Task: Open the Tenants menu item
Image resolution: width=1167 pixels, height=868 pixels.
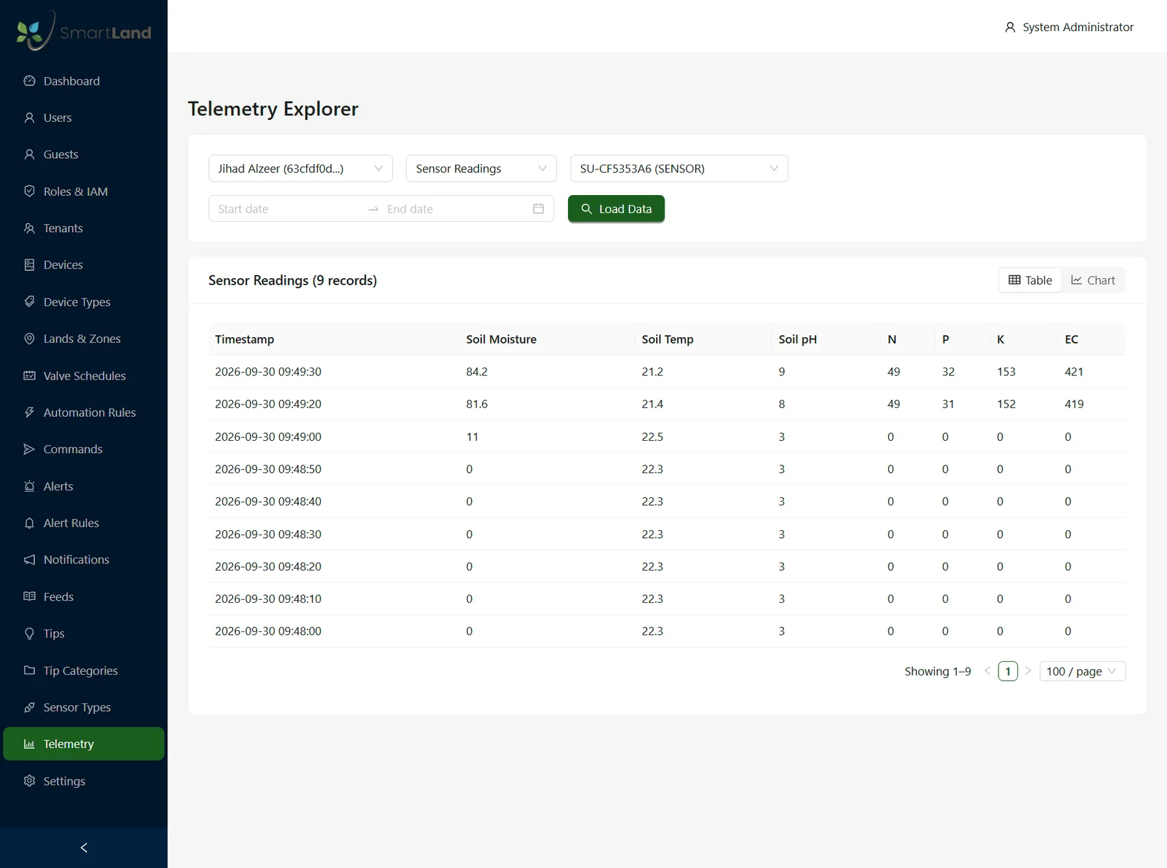Action: pos(84,228)
